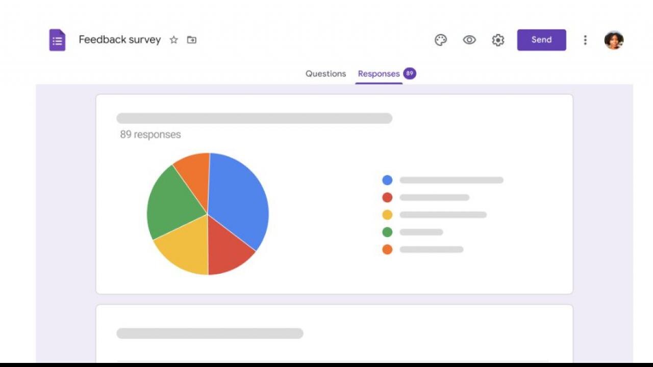Screen dimensions: 653x367
Task: Click the '89 responses' text in the chart card
Action: [x=150, y=135]
